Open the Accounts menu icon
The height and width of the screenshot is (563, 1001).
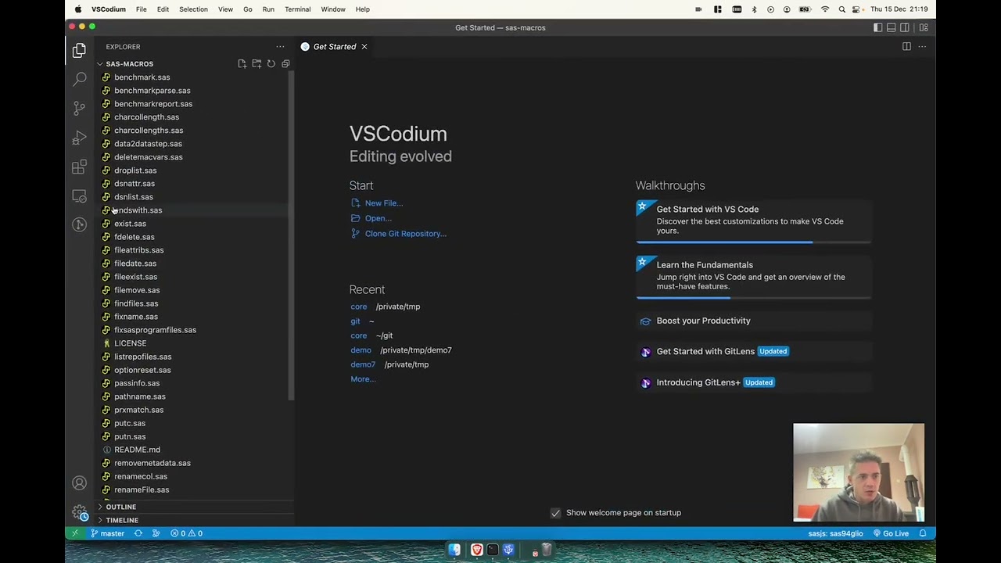tap(79, 483)
